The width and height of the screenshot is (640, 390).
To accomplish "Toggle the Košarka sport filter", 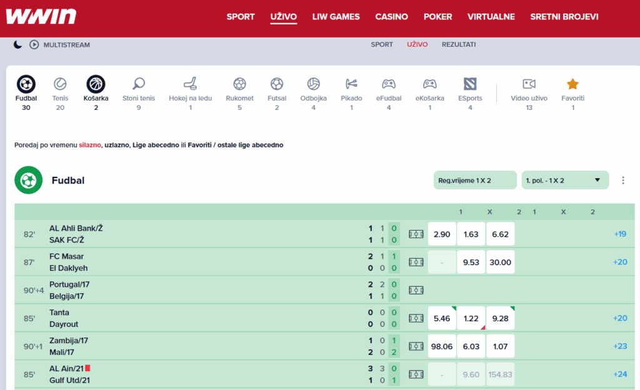I will 96,84.
